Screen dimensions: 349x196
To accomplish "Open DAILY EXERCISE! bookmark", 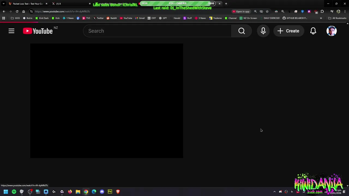I will click(270, 18).
